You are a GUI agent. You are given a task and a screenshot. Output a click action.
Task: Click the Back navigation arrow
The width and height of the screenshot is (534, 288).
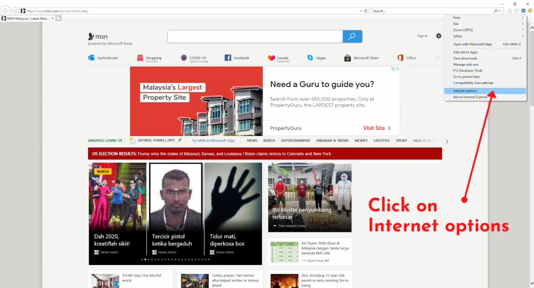pyautogui.click(x=7, y=10)
